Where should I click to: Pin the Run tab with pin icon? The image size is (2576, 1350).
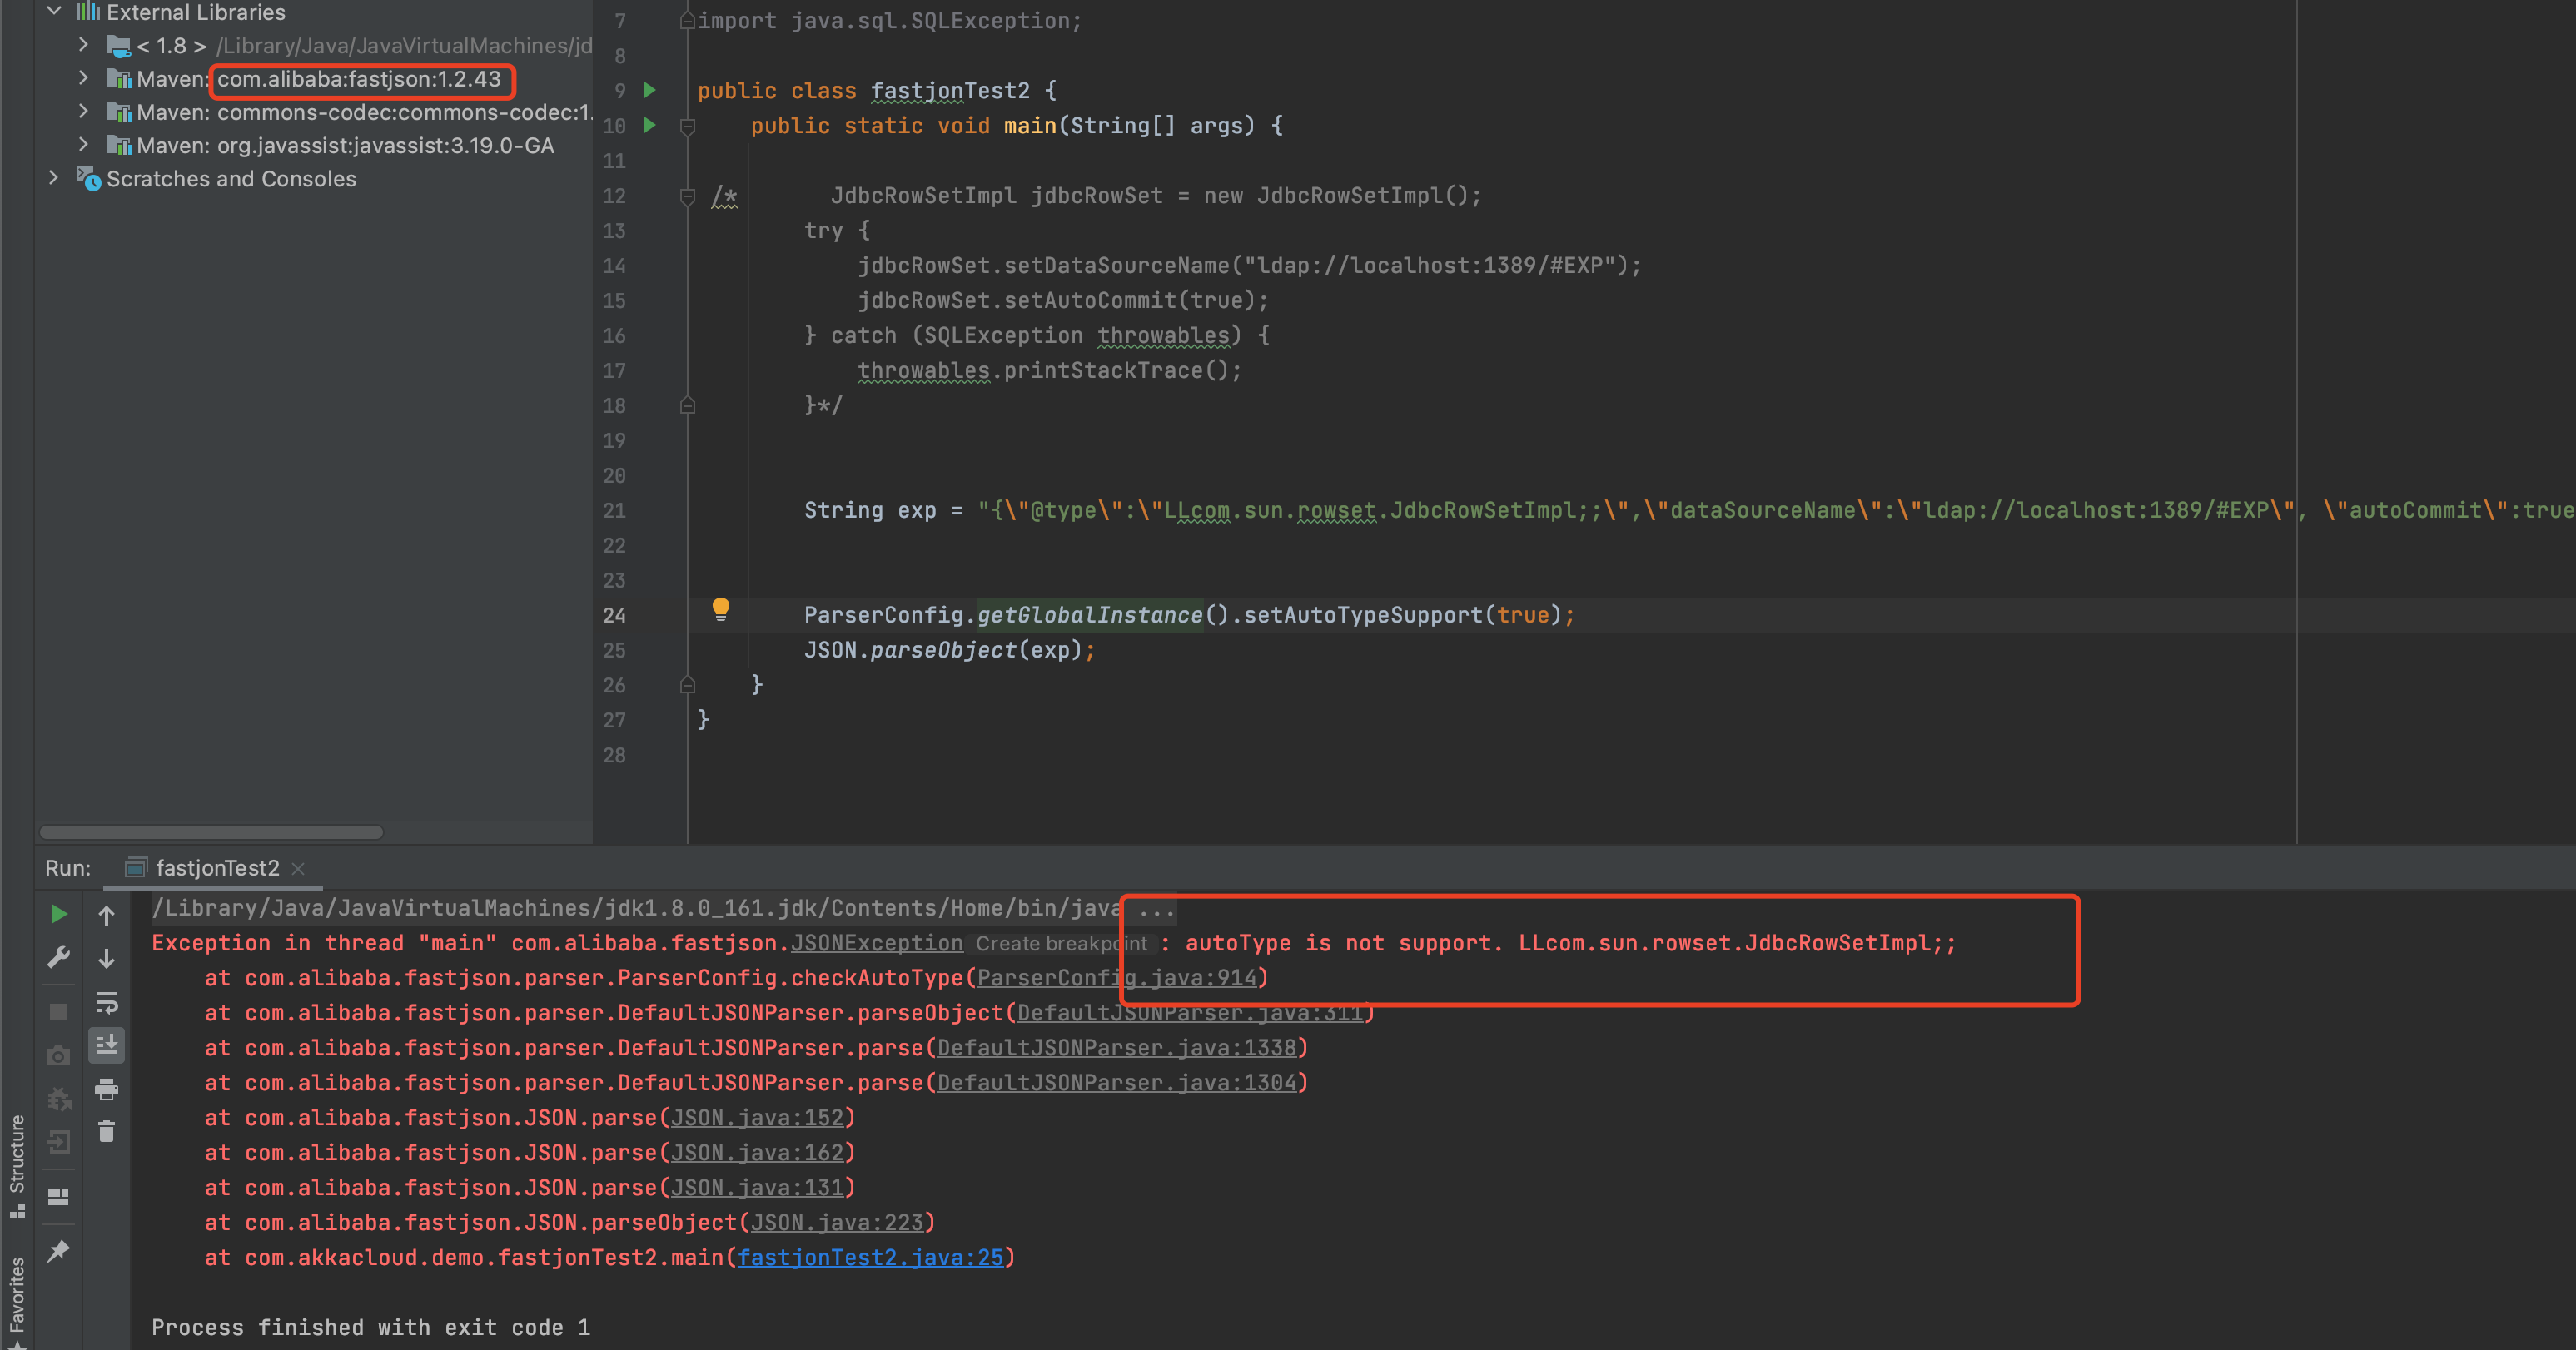(x=58, y=1251)
